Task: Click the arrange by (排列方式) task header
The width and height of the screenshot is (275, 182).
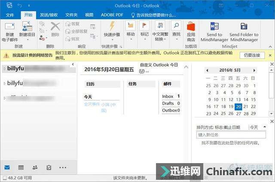Action: click(x=218, y=127)
